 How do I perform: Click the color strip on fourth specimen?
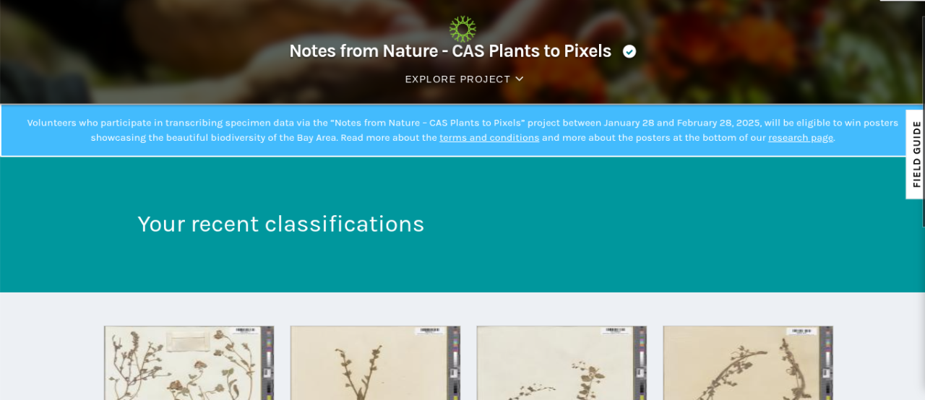827,363
